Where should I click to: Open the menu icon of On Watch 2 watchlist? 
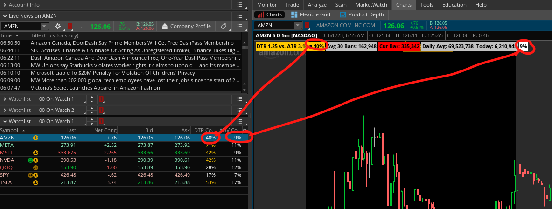coord(240,110)
